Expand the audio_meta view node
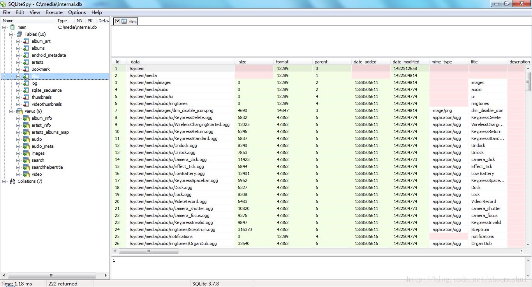The height and width of the screenshot is (287, 532). coord(18,146)
